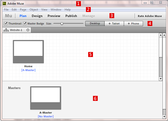This screenshot has height=121, width=168.
Task: Open the File menu
Action: pos(6,10)
